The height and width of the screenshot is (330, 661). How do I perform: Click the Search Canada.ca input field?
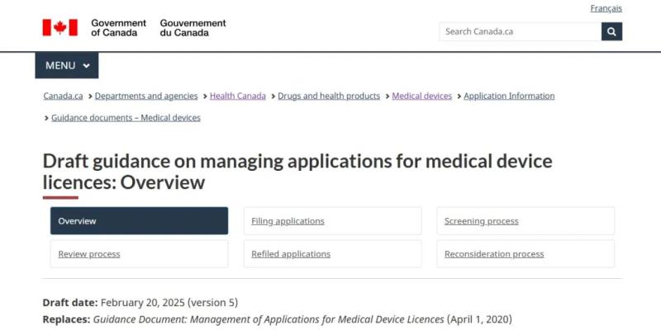coord(520,31)
